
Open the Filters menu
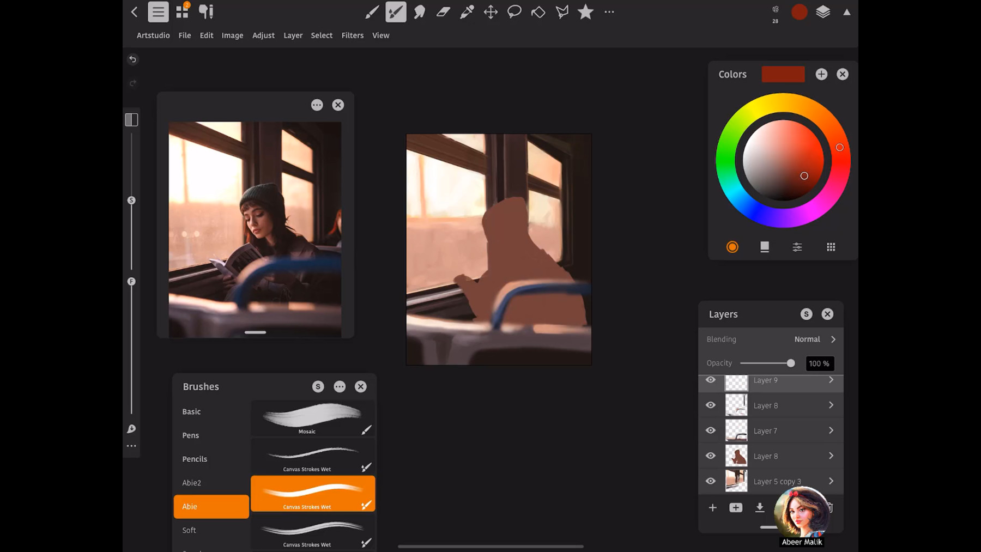[352, 35]
